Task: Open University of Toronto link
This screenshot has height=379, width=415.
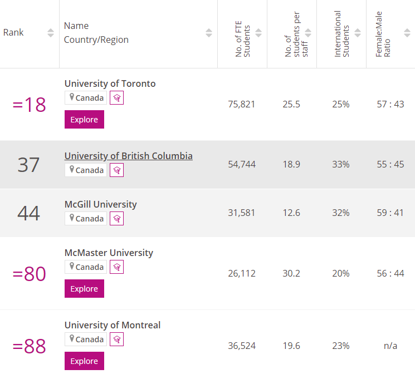Action: coord(110,83)
